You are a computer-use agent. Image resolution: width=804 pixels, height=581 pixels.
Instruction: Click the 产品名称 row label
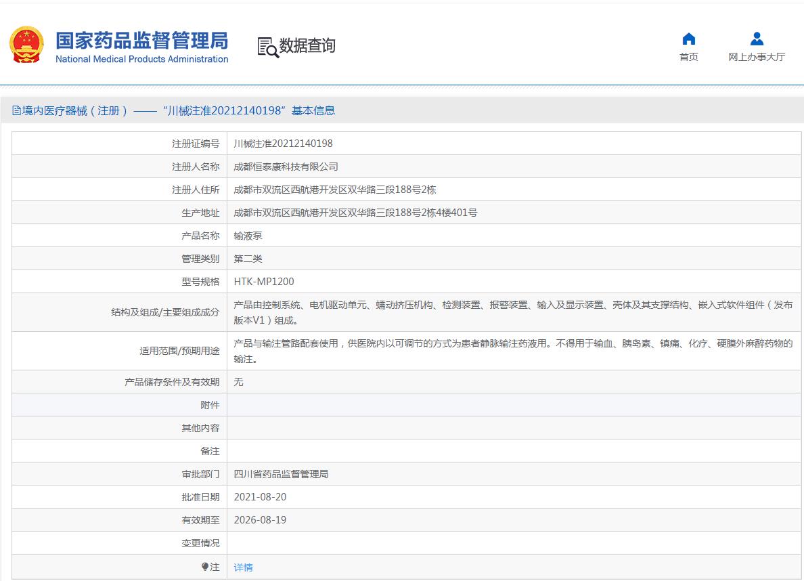200,236
